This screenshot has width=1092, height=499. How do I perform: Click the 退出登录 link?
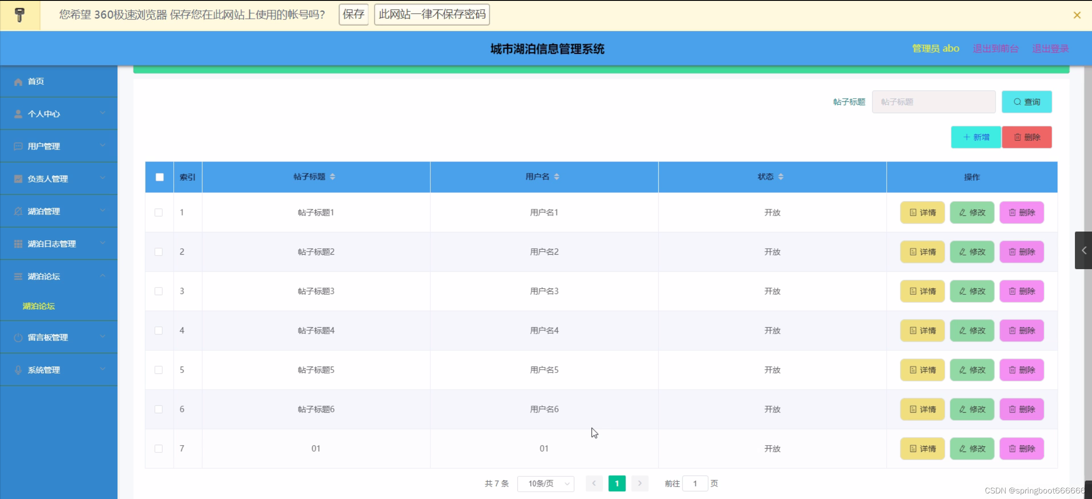[1051, 49]
